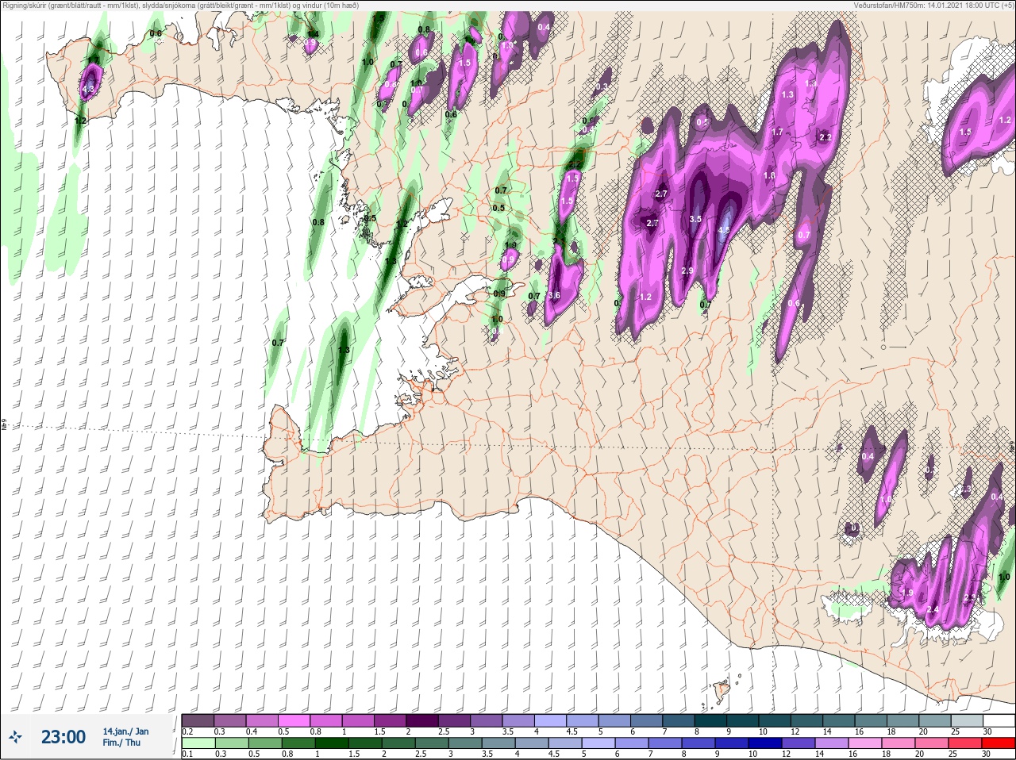Click the wind reference arrow with circle marker
Viewport: 1016px width, 760px height.
click(x=895, y=347)
